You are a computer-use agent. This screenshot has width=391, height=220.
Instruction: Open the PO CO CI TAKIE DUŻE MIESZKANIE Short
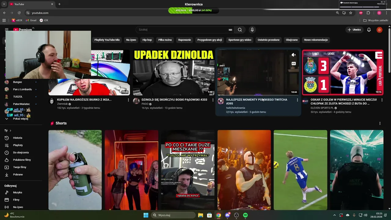[x=188, y=170]
